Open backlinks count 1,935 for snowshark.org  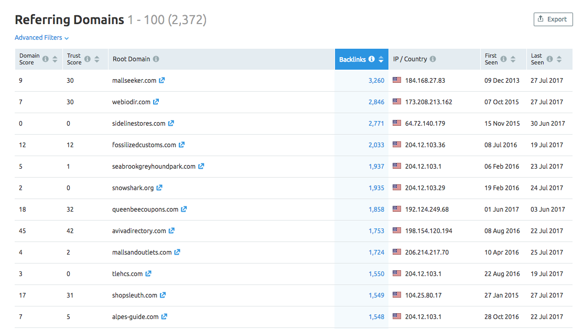[376, 188]
